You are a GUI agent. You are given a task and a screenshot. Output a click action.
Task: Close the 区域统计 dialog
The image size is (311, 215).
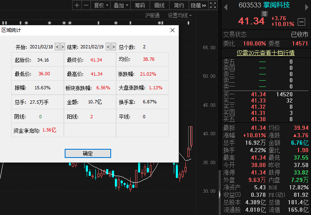pyautogui.click(x=173, y=30)
